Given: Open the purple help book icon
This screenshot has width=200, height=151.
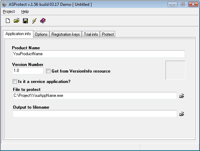Looking at the screenshot, I should tap(43, 20).
